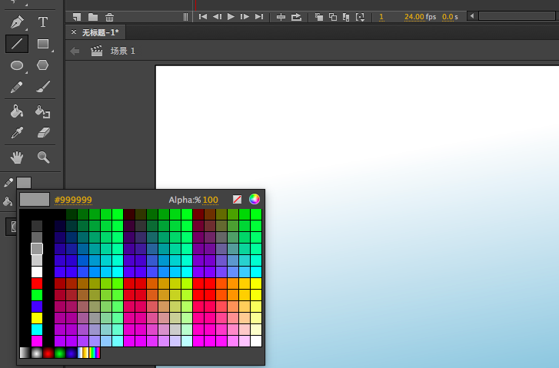Select the Rectangle tool
The height and width of the screenshot is (368, 559).
43,44
